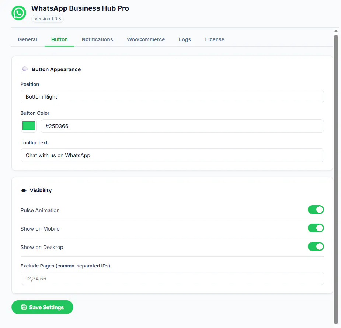Click the Tooltip Text label

(x=34, y=142)
